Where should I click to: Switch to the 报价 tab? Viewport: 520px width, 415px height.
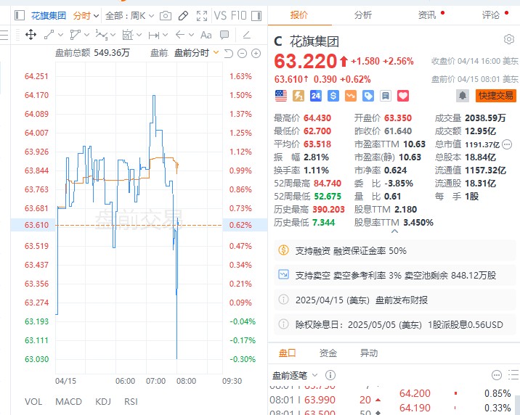coord(299,15)
